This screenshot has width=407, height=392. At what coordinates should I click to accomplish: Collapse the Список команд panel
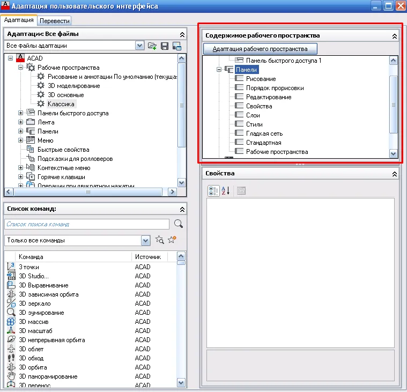click(182, 209)
